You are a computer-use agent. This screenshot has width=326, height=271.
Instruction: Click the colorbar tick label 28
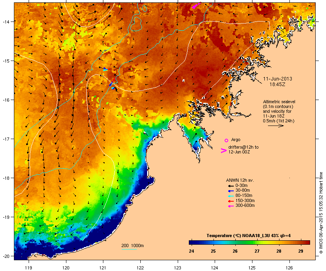279,251
